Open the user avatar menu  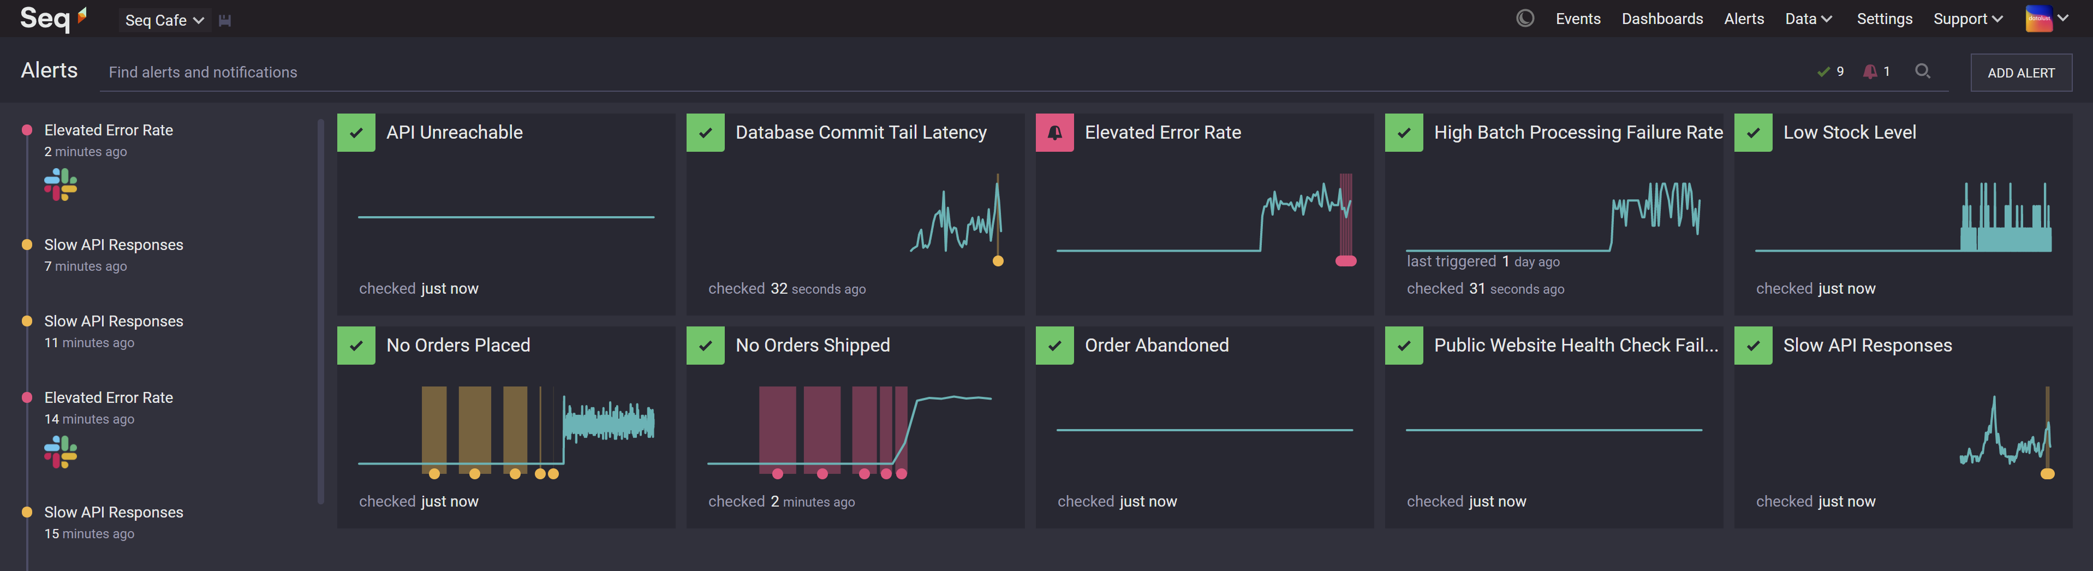(x=2046, y=18)
